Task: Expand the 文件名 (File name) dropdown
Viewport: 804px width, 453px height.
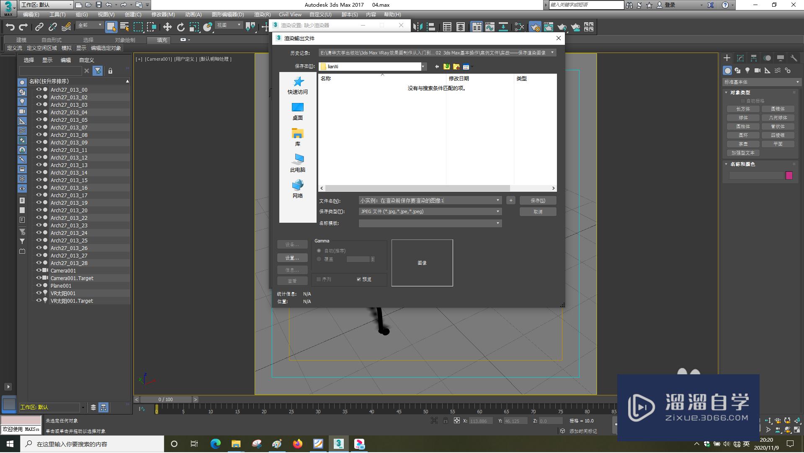Action: (497, 200)
